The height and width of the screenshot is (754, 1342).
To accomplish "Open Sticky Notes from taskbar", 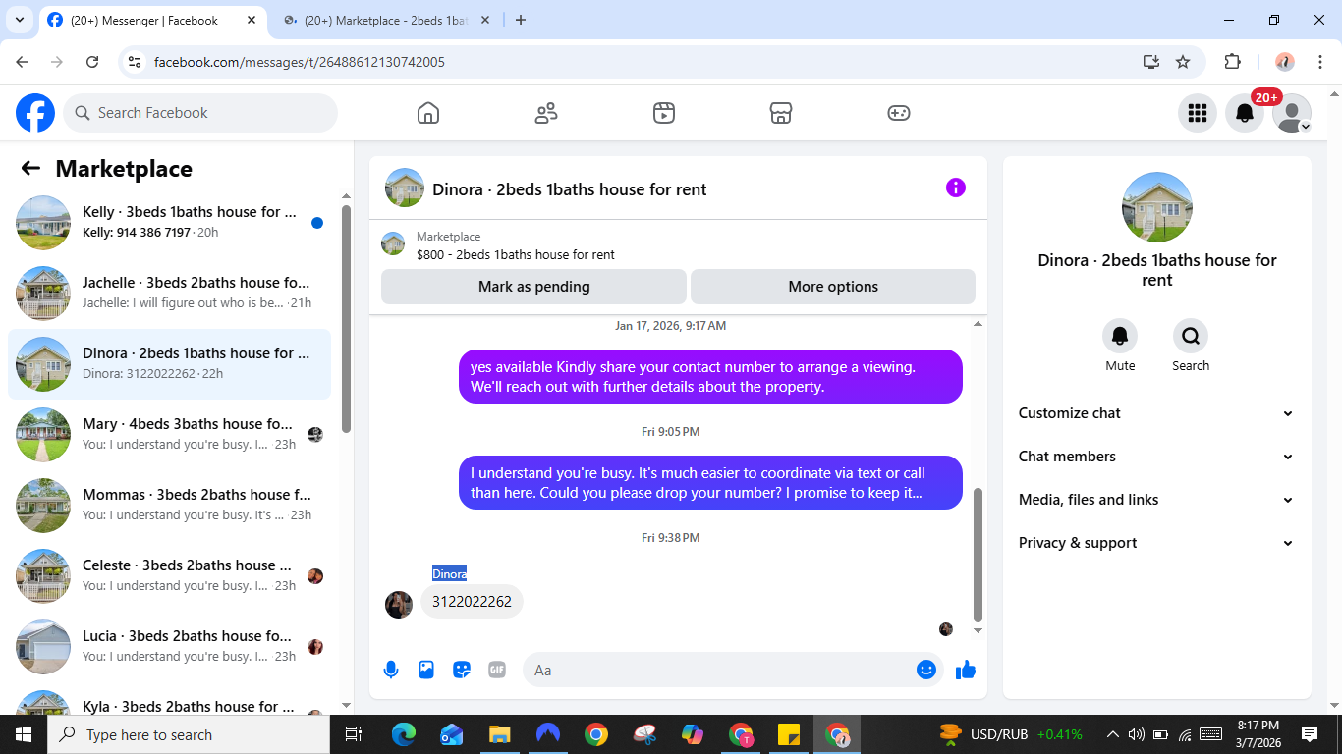I will click(x=789, y=734).
